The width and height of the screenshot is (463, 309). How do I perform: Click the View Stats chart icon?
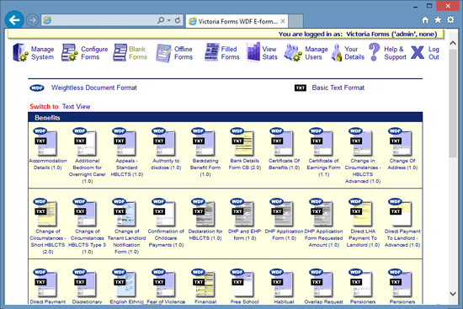253,52
